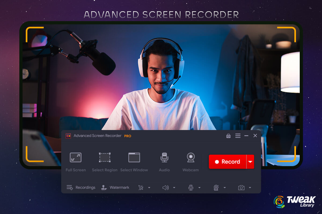Open the Watermark settings
Viewport: 322px width, 214px height.
click(115, 187)
